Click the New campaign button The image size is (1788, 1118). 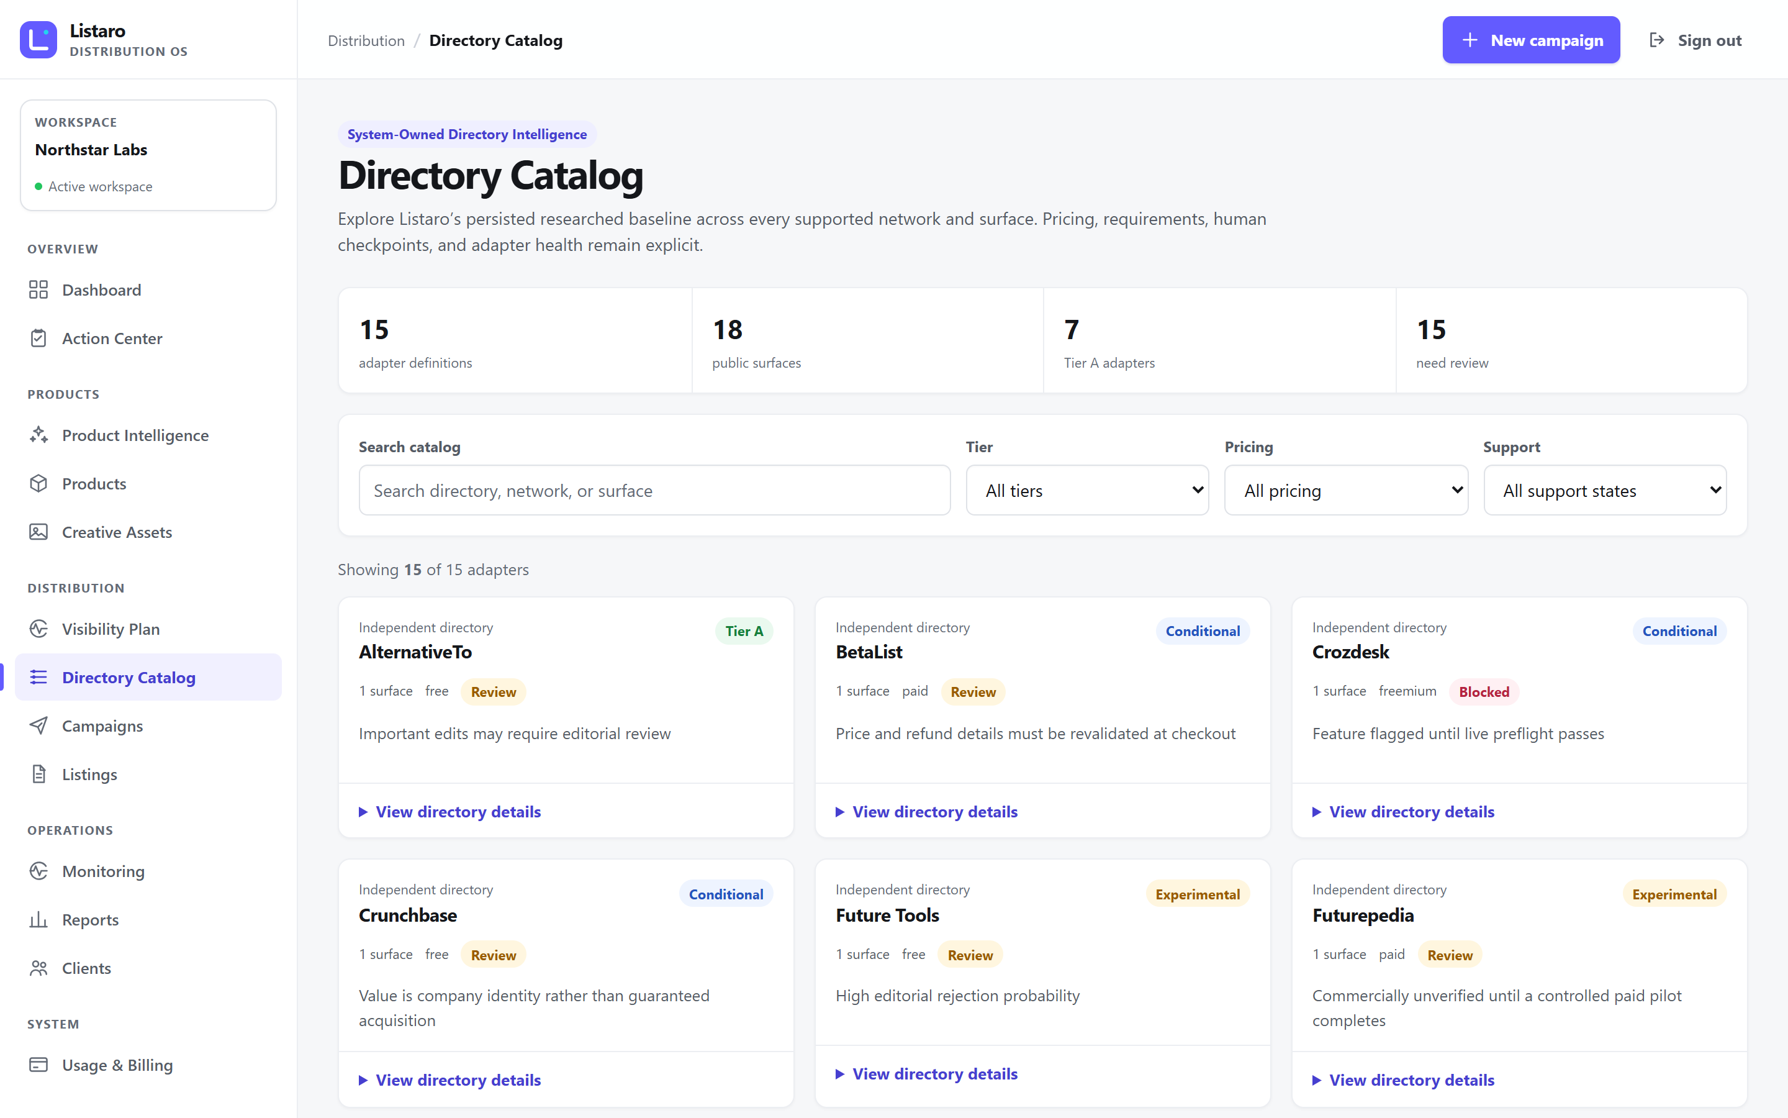1531,40
